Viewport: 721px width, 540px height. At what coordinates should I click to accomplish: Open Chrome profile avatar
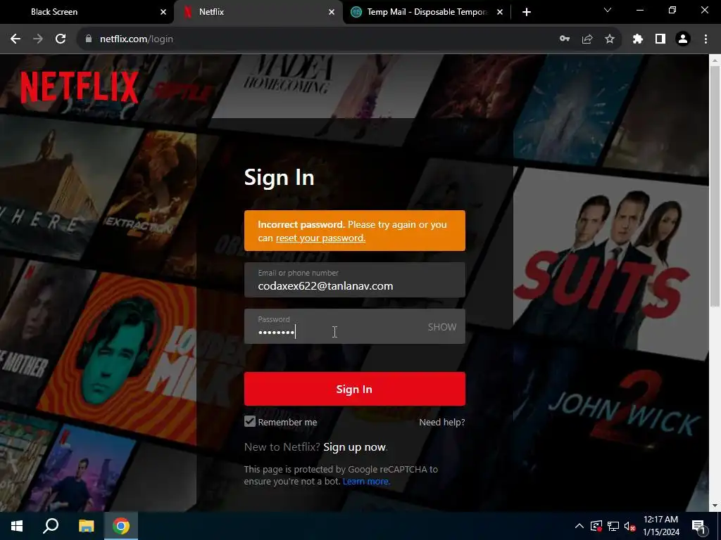pyautogui.click(x=683, y=39)
